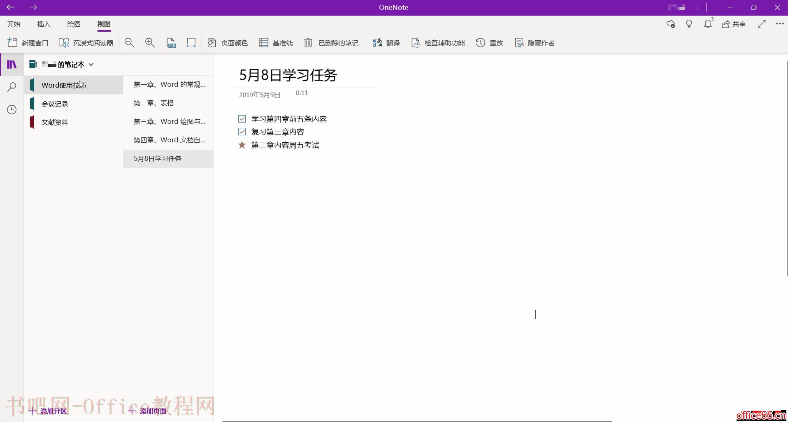Open the 文献资料 section

pyautogui.click(x=74, y=122)
